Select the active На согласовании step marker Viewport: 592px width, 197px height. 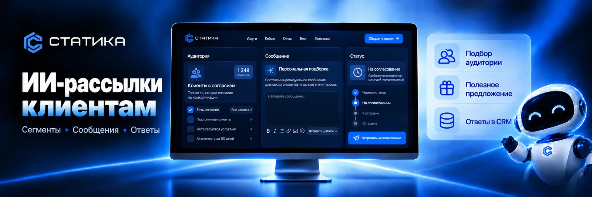pyautogui.click(x=356, y=103)
